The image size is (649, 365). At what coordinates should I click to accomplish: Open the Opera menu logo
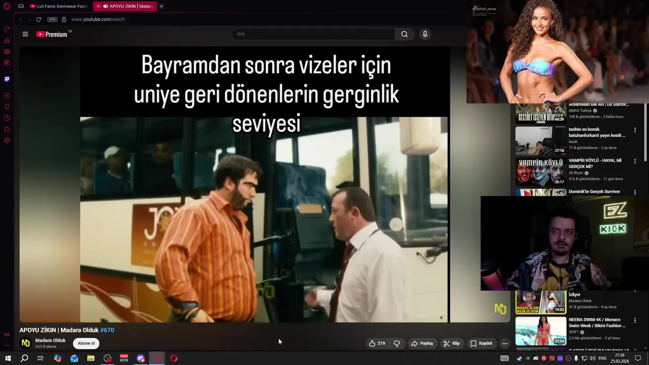pyautogui.click(x=7, y=6)
